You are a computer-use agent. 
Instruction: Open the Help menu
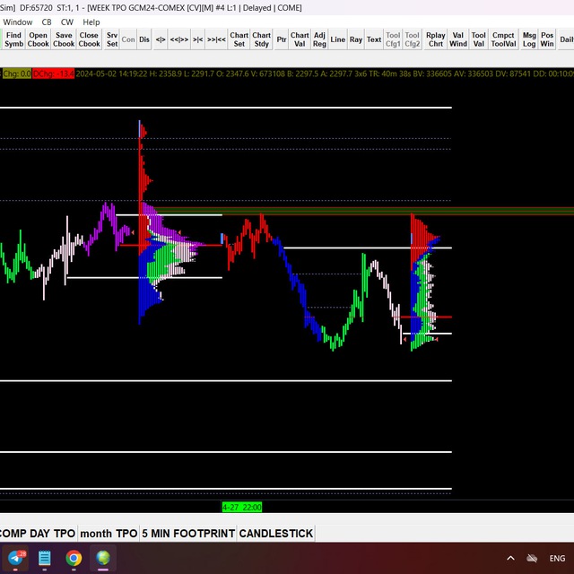[91, 22]
